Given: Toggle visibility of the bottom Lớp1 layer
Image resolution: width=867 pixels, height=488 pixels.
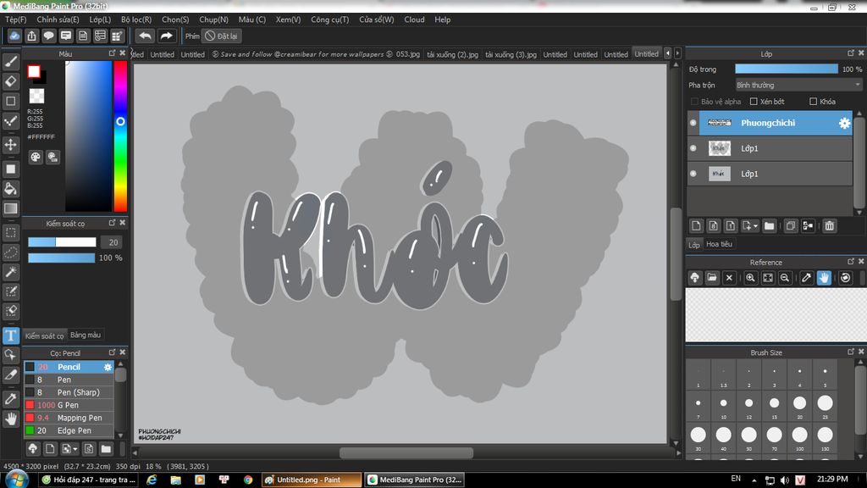Looking at the screenshot, I should [x=693, y=174].
